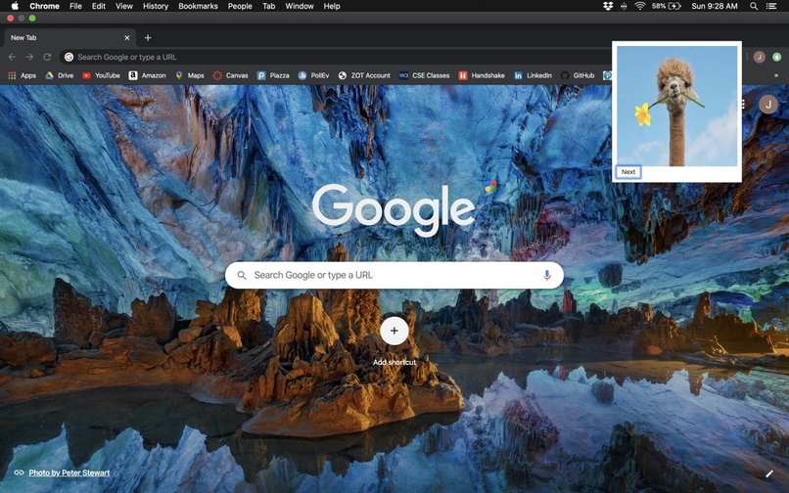Screen dimensions: 789x493
Task: Click the Next button under the alpaca photo
Action: pos(628,171)
